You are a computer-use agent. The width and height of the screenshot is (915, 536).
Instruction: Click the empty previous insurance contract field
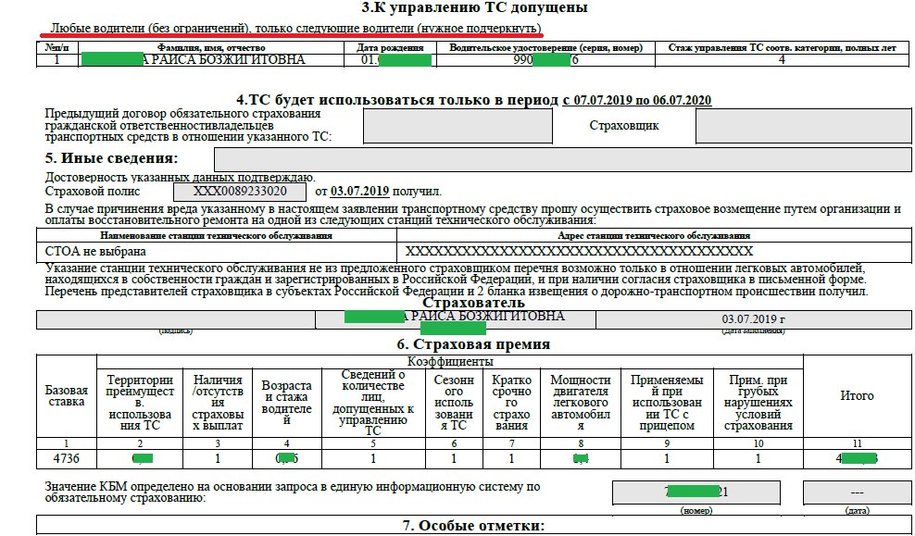point(457,126)
